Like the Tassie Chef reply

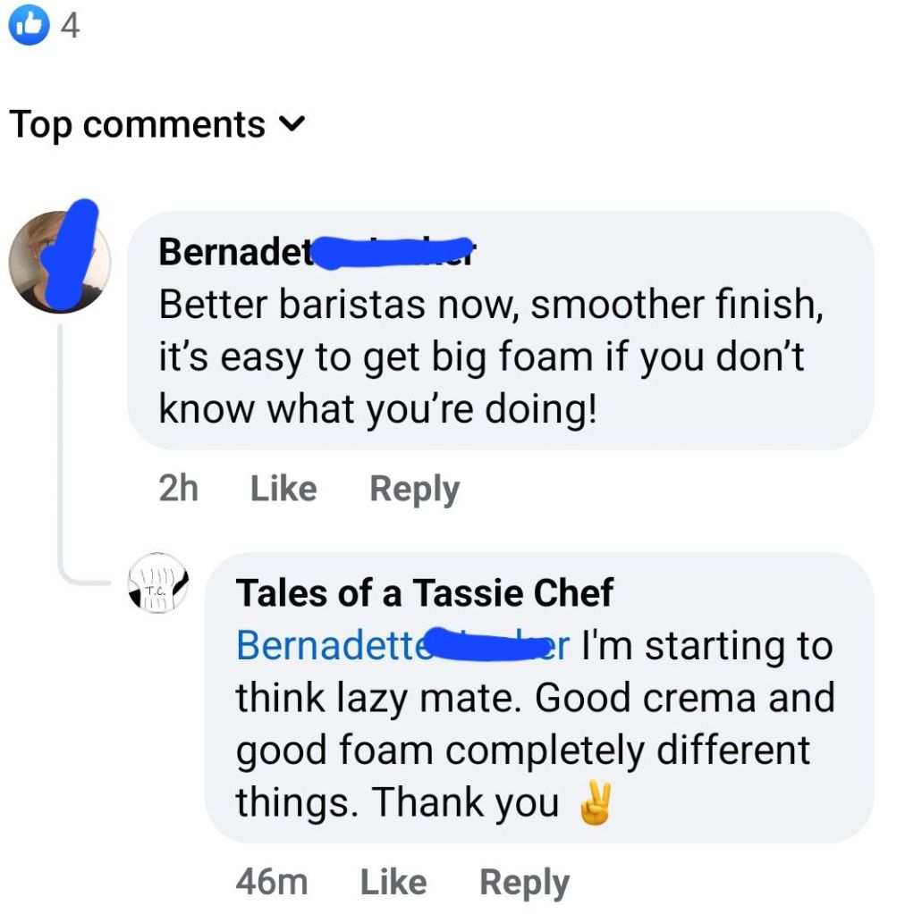[x=393, y=882]
